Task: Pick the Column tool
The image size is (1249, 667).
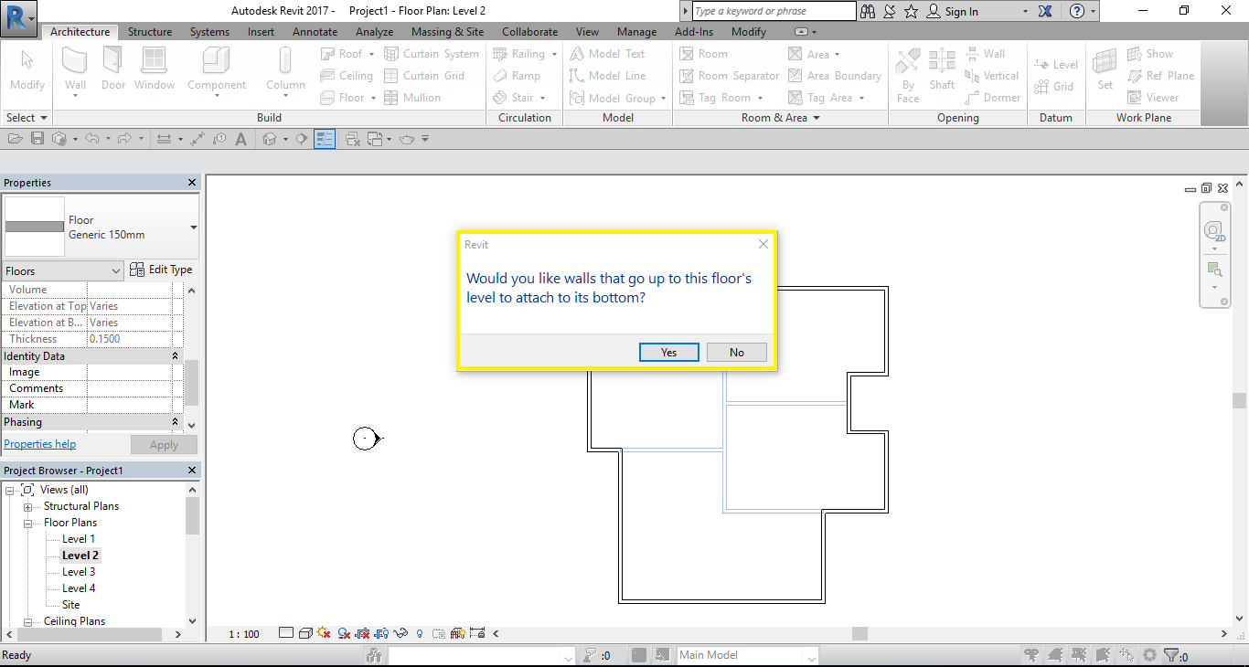Action: pyautogui.click(x=285, y=69)
